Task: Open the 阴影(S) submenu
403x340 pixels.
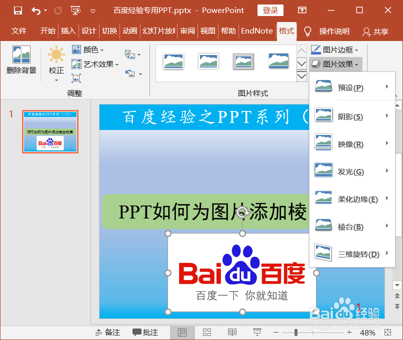Action: pos(352,115)
